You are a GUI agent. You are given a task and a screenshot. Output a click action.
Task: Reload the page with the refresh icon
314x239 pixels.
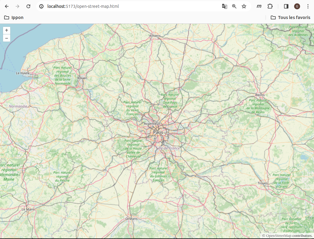click(x=28, y=6)
